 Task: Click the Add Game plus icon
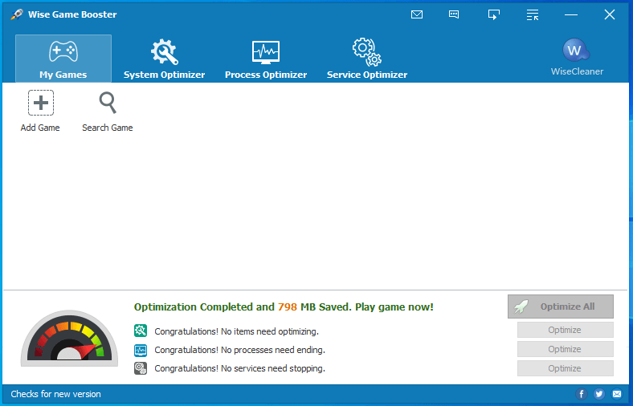pos(41,103)
